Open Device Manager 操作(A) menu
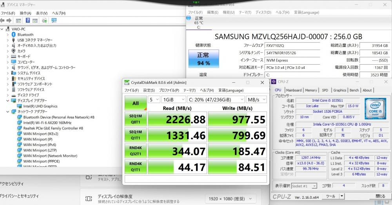 25,13
